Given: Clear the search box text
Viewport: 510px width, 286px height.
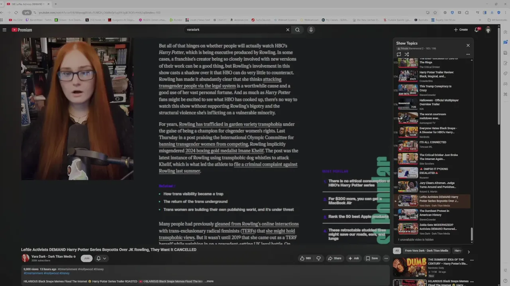Looking at the screenshot, I should click(288, 30).
